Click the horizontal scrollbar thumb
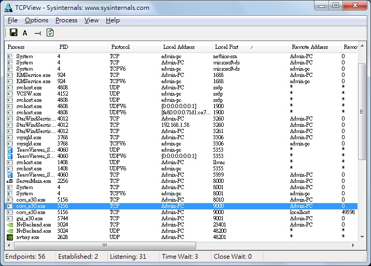The height and width of the screenshot is (266, 371). (105, 245)
